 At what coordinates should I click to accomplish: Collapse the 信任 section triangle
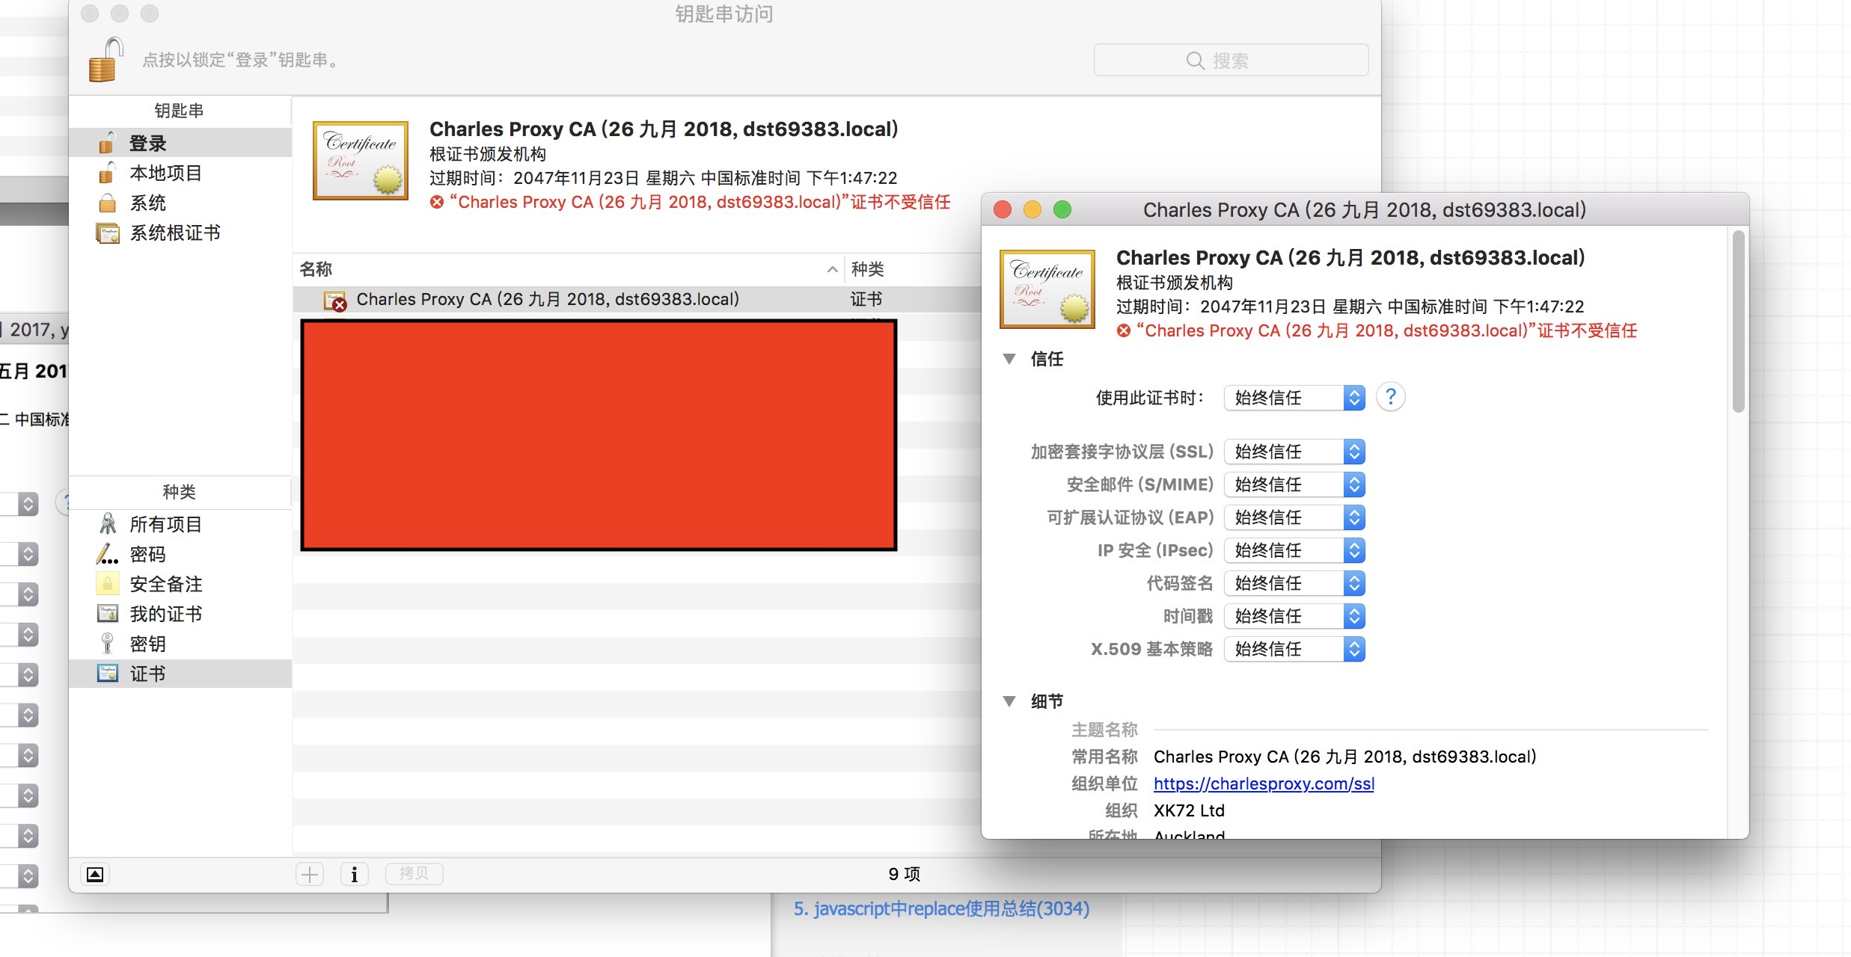click(x=1009, y=359)
